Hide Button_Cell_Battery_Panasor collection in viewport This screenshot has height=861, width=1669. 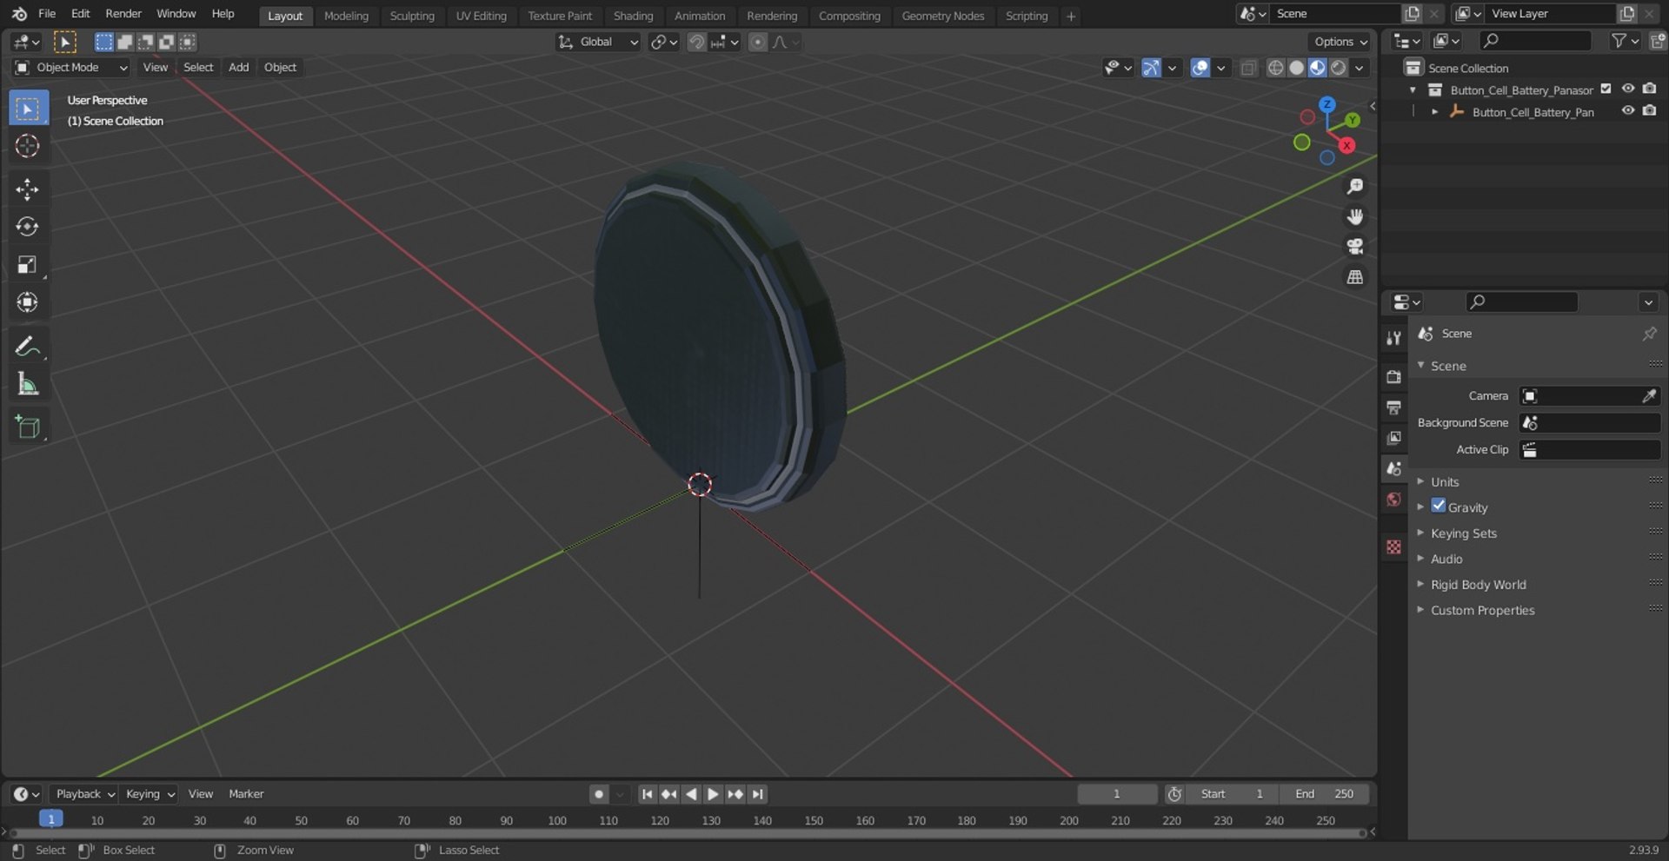click(x=1628, y=89)
